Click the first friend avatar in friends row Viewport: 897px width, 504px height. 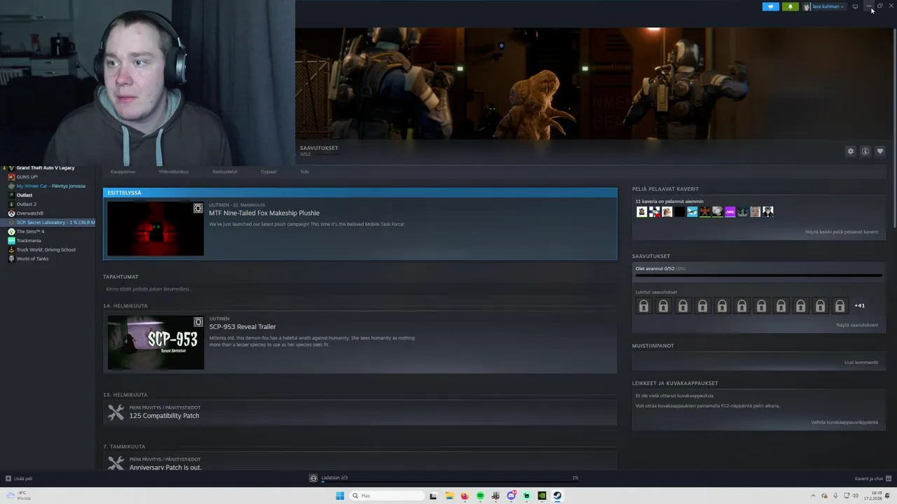(x=641, y=212)
